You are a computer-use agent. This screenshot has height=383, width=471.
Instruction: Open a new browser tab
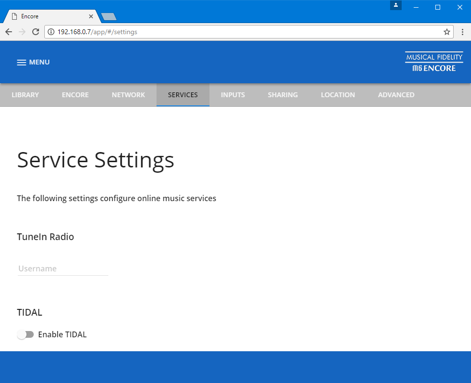click(109, 17)
